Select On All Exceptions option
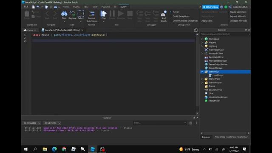The height and width of the screenshot is (153, 272). tap(181, 16)
